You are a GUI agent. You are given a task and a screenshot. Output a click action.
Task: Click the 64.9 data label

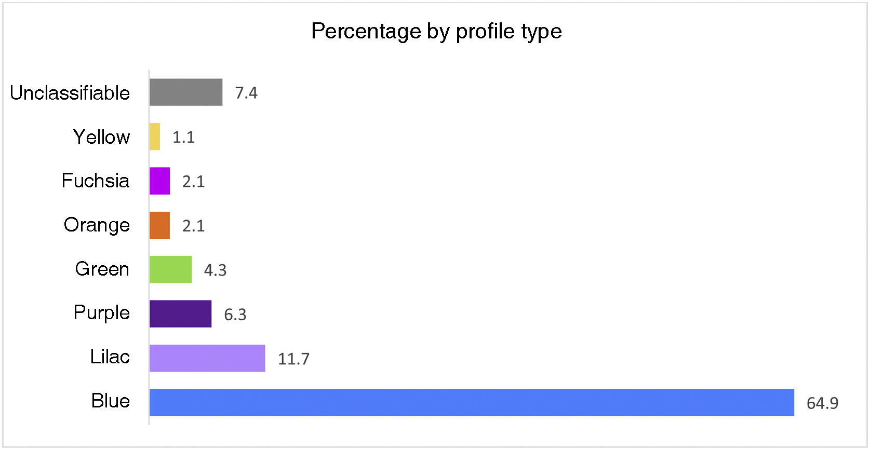[822, 403]
